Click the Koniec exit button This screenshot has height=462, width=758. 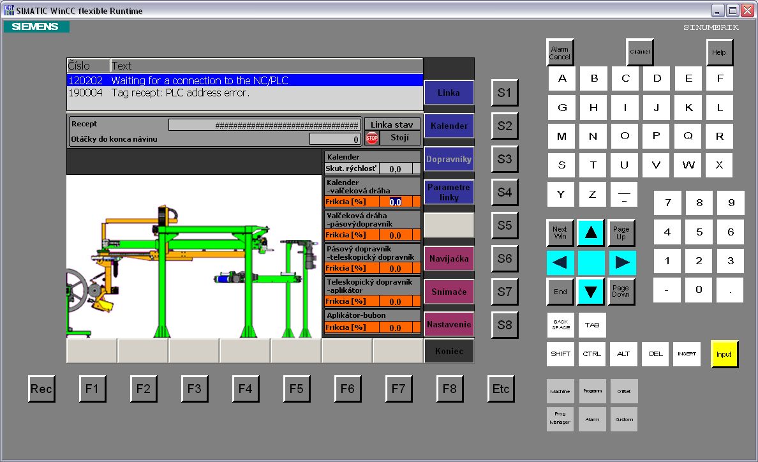pyautogui.click(x=449, y=352)
